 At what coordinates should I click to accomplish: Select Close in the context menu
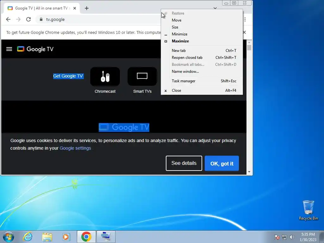point(202,90)
